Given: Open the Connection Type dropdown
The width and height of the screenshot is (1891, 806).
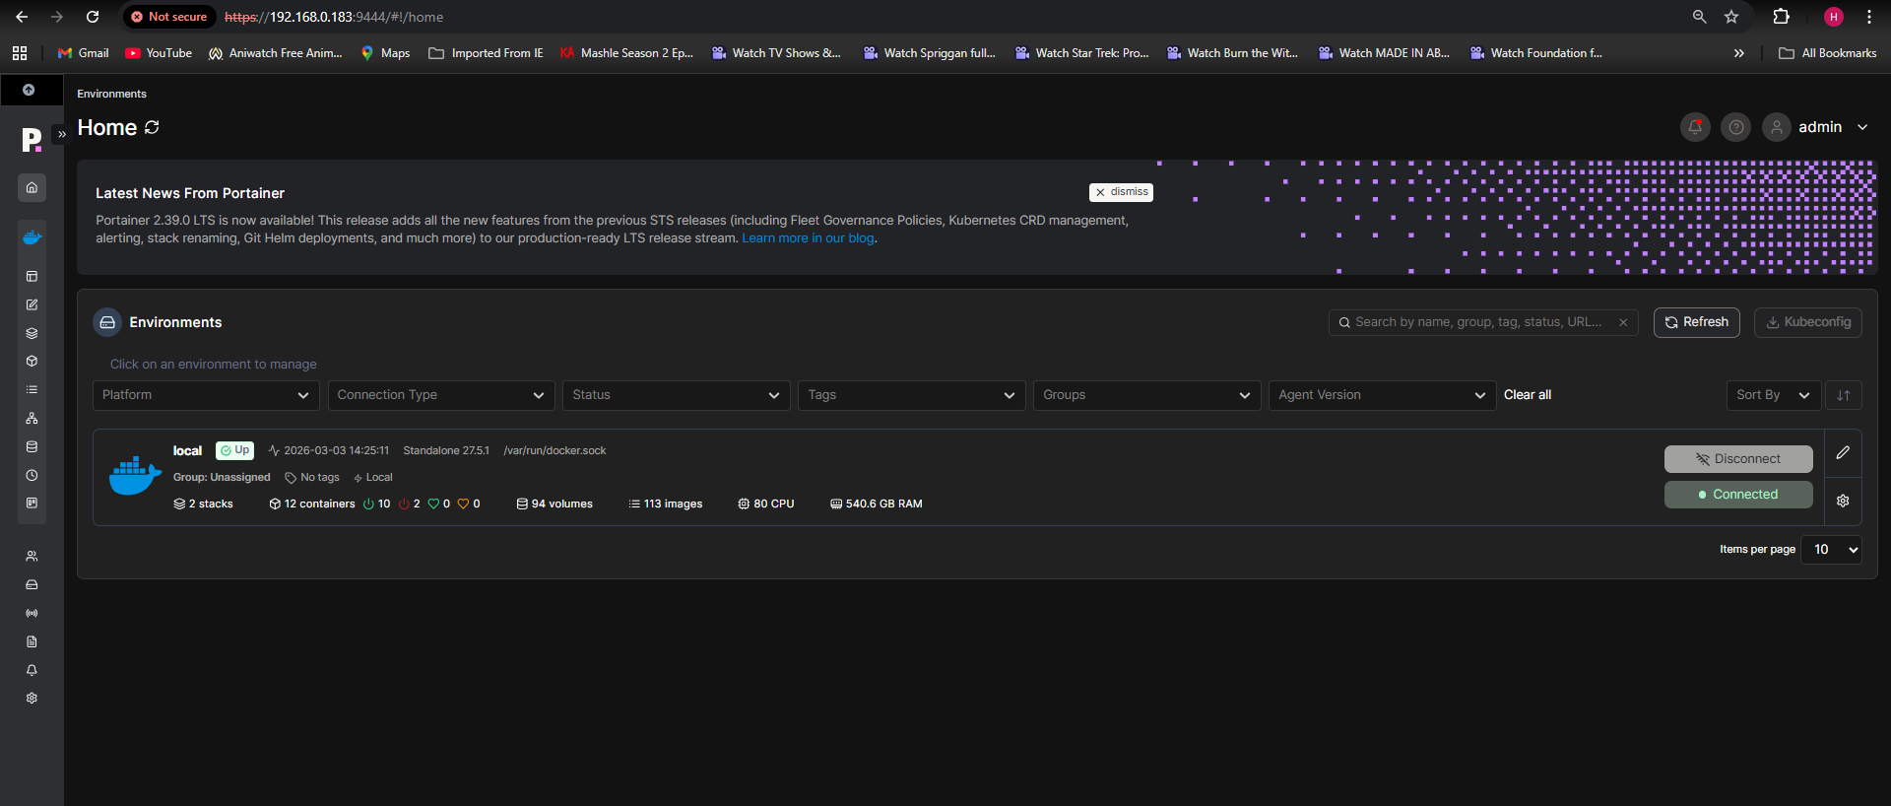Looking at the screenshot, I should tap(441, 395).
